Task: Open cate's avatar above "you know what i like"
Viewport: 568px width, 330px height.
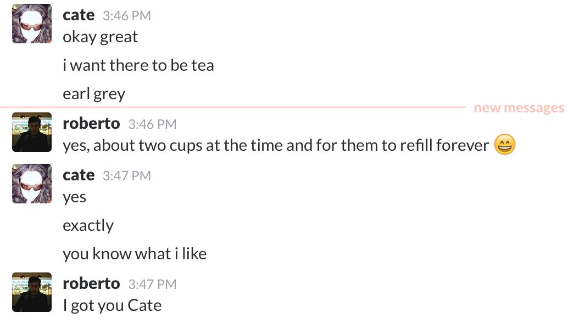Action: (x=32, y=184)
